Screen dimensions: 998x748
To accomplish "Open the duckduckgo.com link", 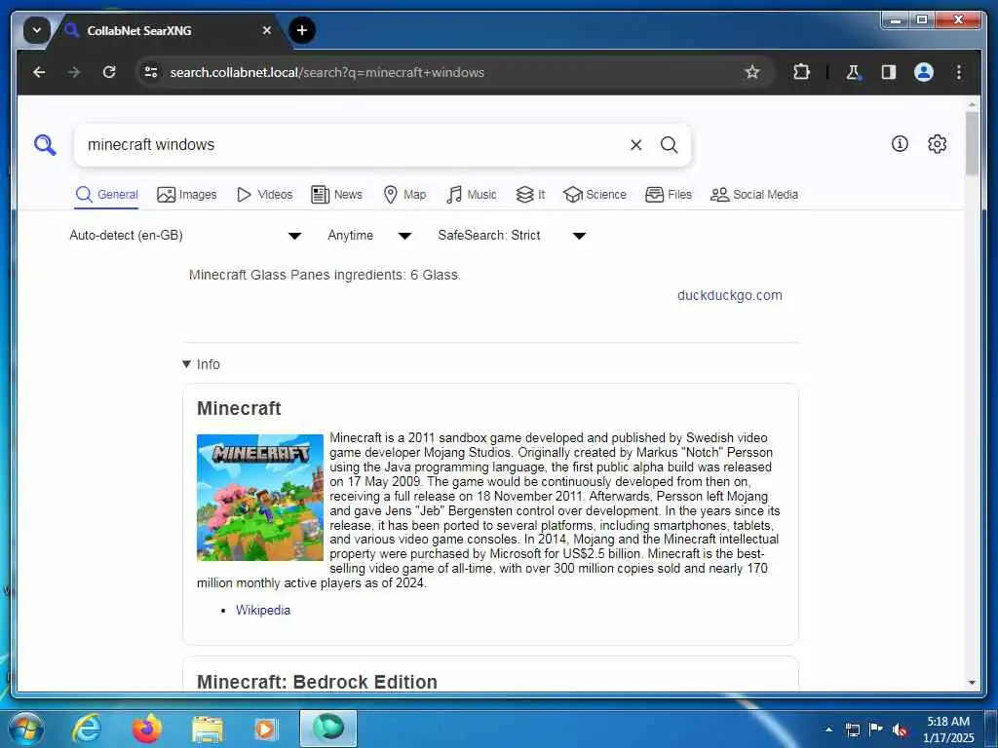I will pos(729,296).
